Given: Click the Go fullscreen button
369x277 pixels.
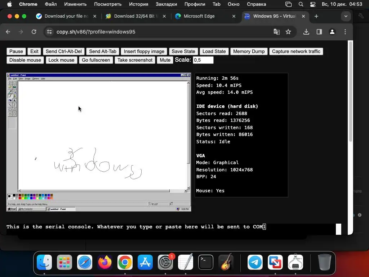Looking at the screenshot, I should pyautogui.click(x=96, y=60).
